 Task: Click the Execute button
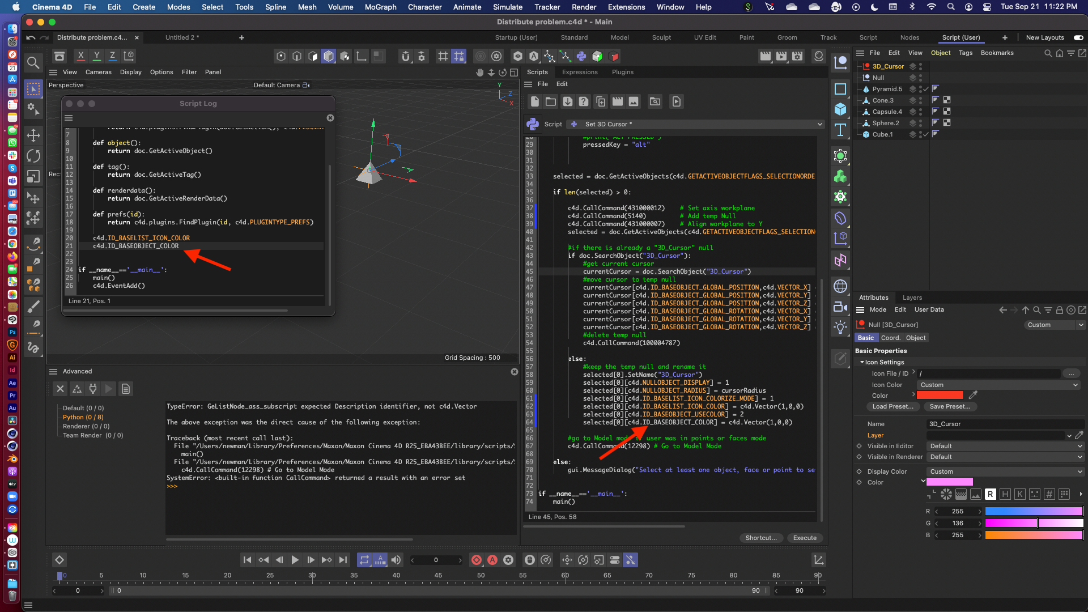pos(805,538)
